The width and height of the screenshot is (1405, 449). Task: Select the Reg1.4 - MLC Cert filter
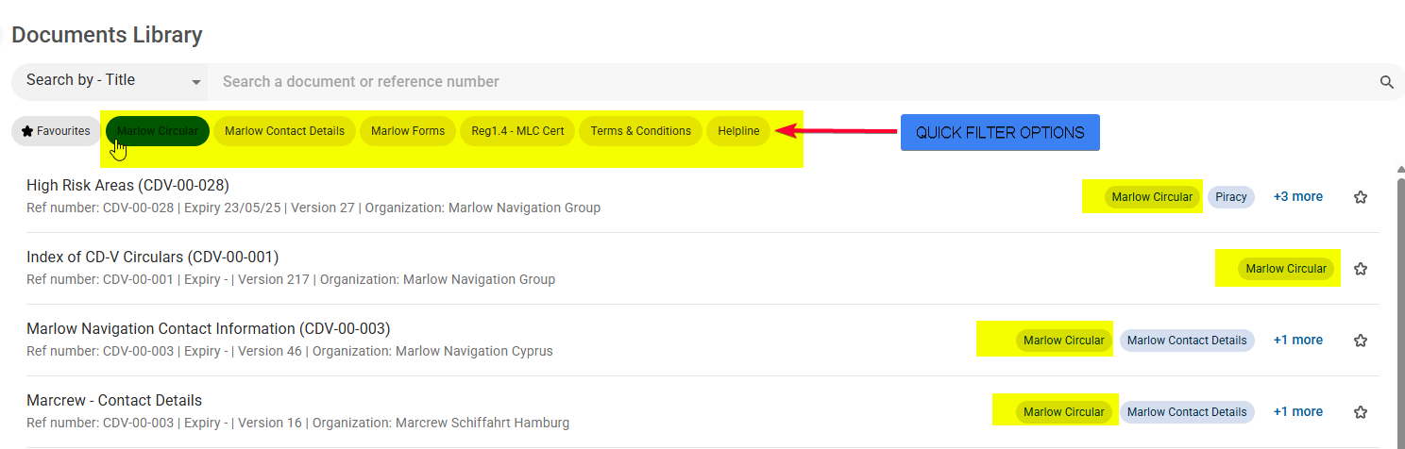(x=517, y=131)
